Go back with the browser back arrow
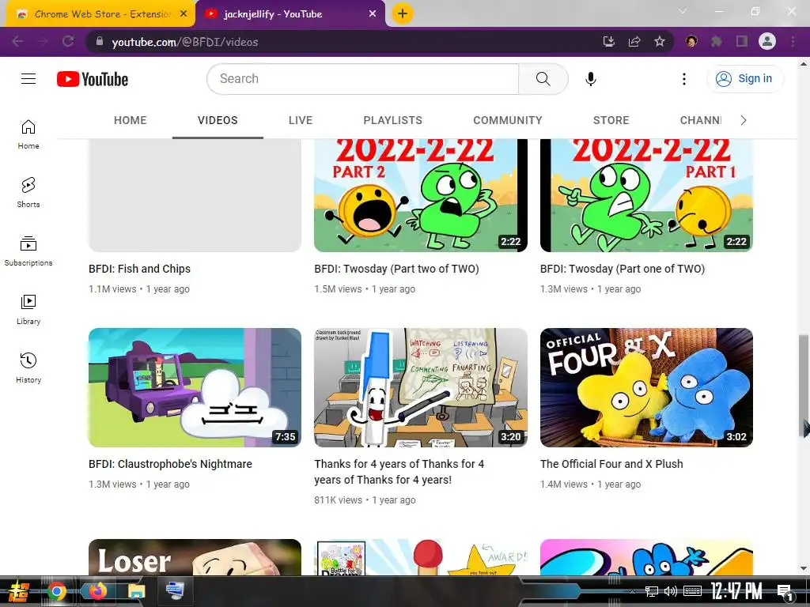810x607 pixels. point(17,41)
